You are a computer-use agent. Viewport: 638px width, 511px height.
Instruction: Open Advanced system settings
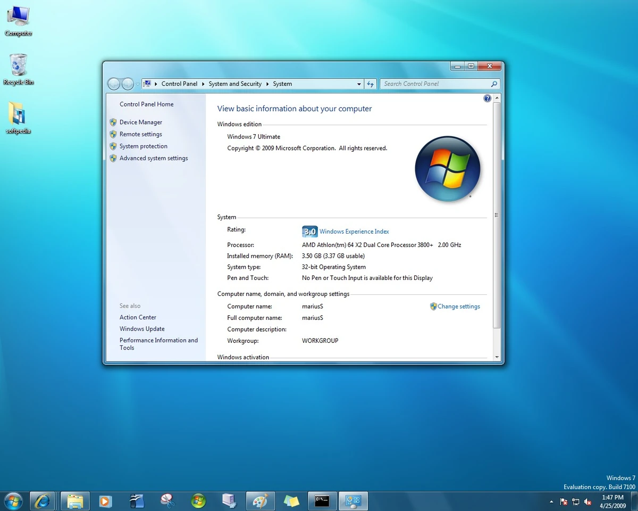pos(154,158)
